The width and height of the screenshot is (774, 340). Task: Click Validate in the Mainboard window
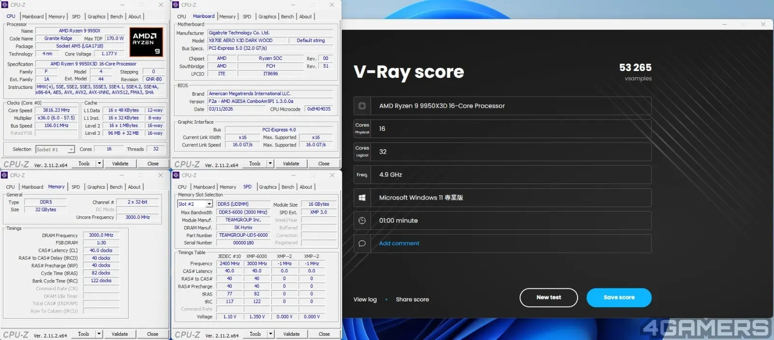291,164
